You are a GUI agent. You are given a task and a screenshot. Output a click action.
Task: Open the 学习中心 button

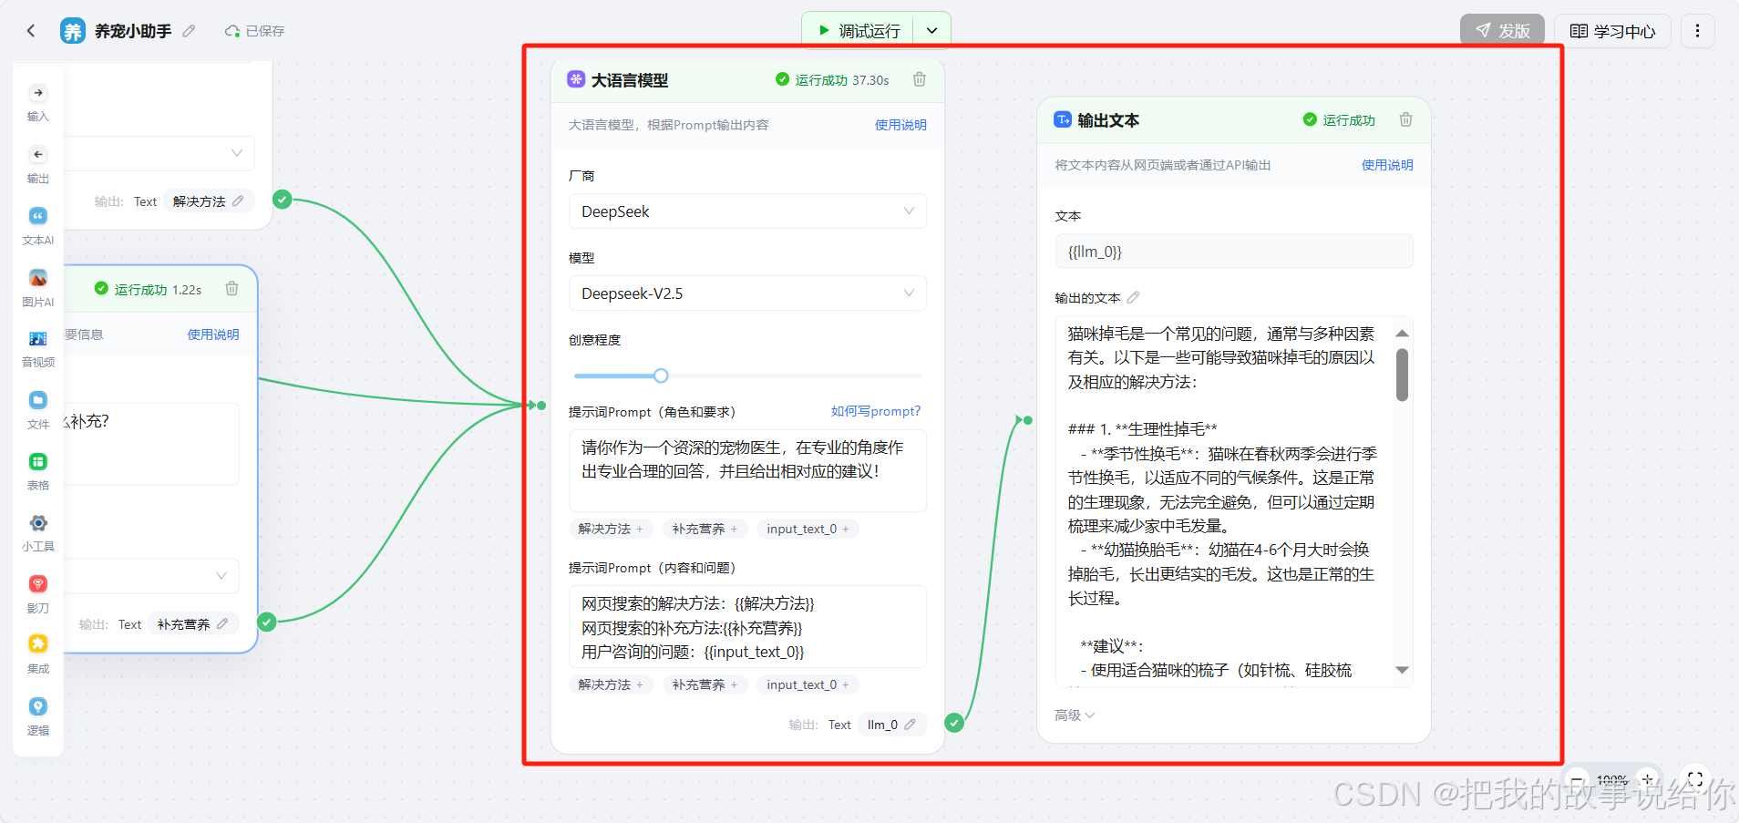[x=1612, y=31]
